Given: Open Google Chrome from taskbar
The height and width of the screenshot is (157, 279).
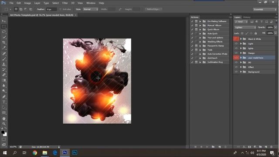Looking at the screenshot, I should tap(35, 153).
